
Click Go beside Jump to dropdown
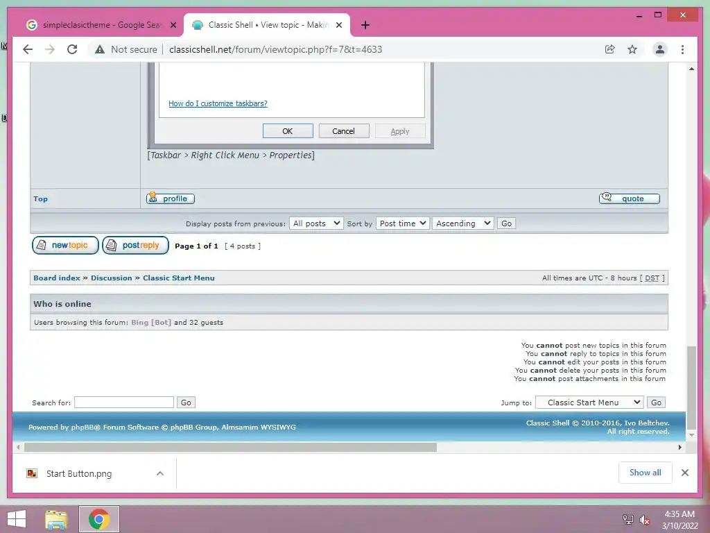[656, 403]
